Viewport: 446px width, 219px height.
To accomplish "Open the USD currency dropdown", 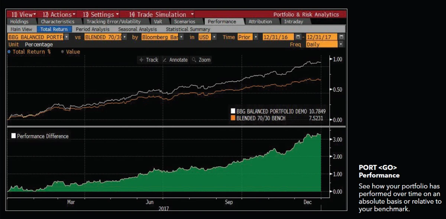I will pyautogui.click(x=215, y=37).
